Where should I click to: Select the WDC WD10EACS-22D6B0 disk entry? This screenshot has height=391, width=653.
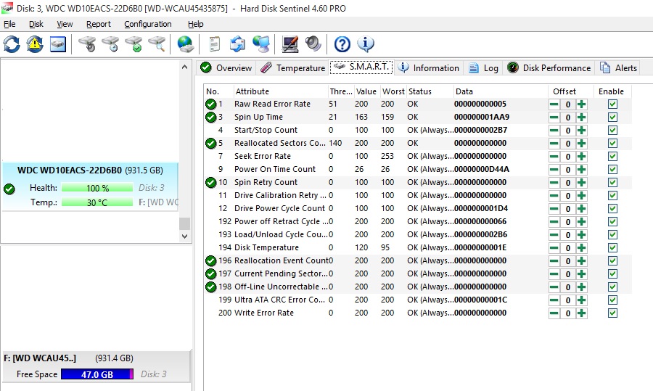click(90, 186)
